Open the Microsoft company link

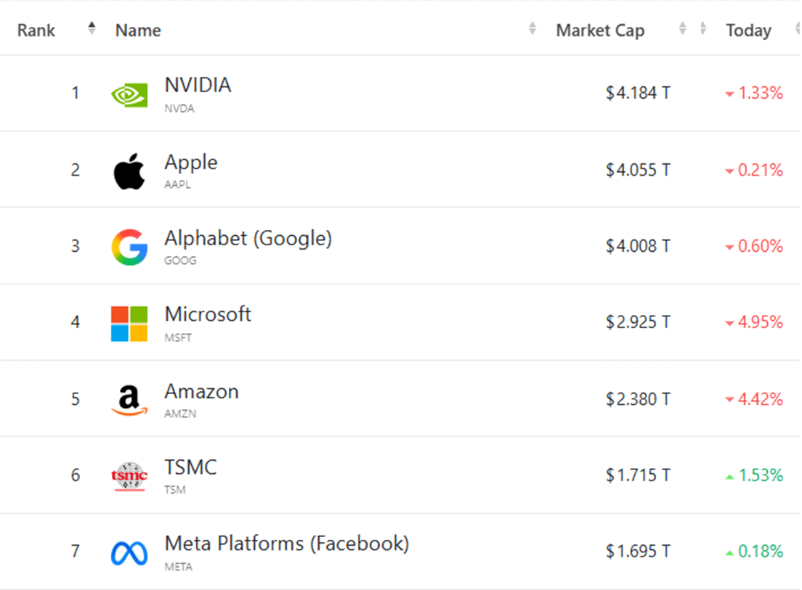pyautogui.click(x=208, y=314)
